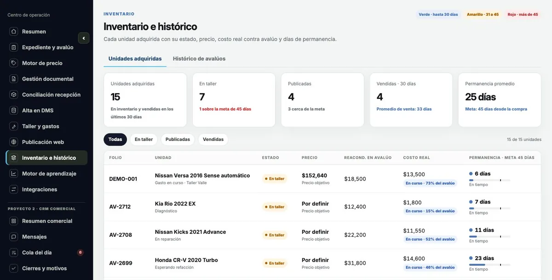
Task: Click the Rojo · más de 45 legend badge
Action: click(x=523, y=15)
